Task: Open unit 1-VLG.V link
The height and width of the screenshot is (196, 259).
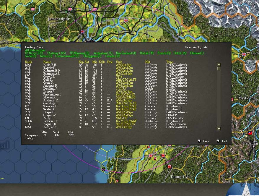Action: pyautogui.click(x=121, y=88)
